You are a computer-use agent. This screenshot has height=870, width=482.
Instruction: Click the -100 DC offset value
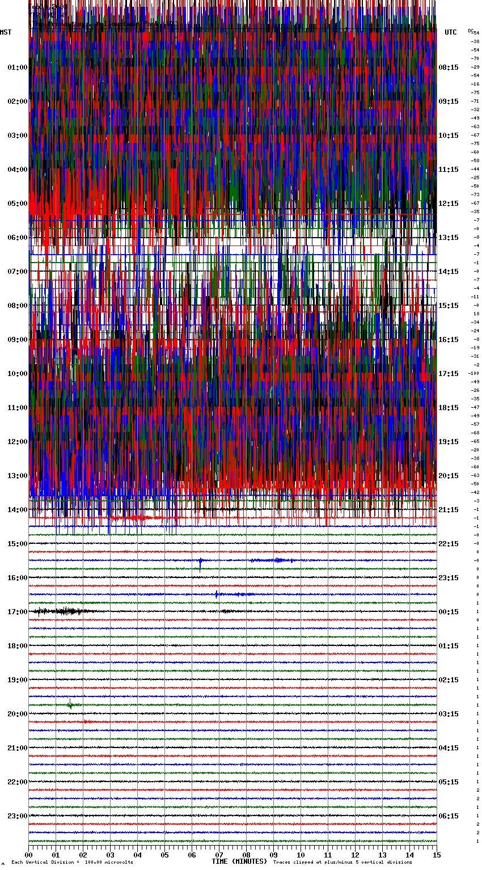point(473,373)
